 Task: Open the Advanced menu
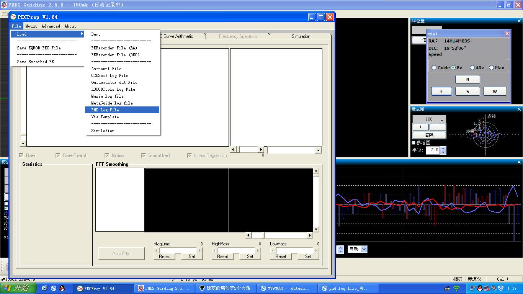click(x=51, y=26)
